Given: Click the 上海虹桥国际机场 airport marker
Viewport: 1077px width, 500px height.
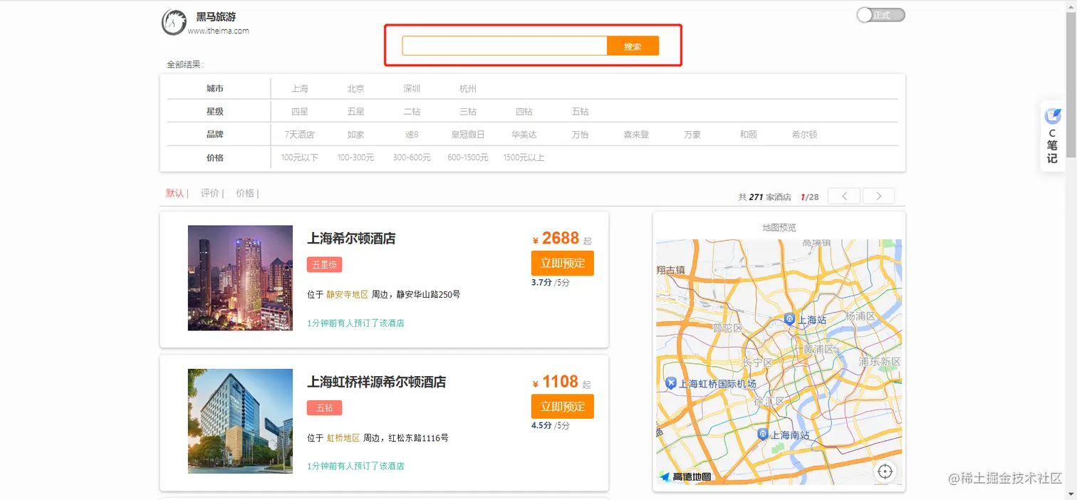Looking at the screenshot, I should pos(670,383).
